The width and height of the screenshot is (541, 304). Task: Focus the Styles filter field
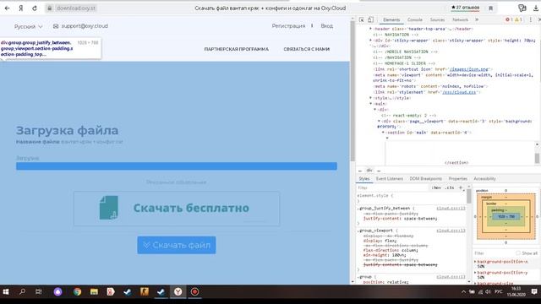pos(392,187)
